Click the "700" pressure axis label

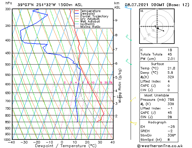point(9,101)
